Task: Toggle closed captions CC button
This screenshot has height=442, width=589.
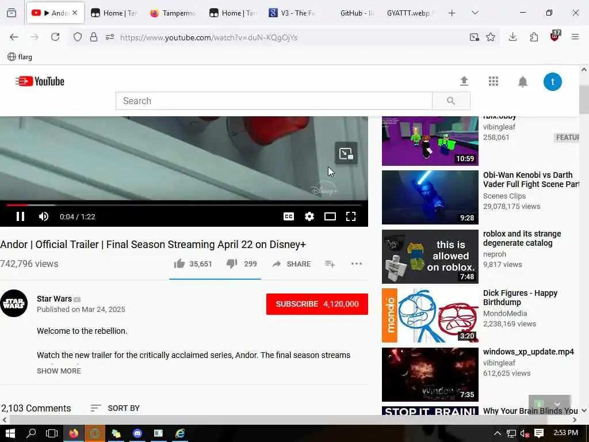Action: pos(289,216)
